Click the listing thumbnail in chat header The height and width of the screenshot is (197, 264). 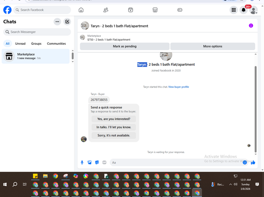[85, 26]
